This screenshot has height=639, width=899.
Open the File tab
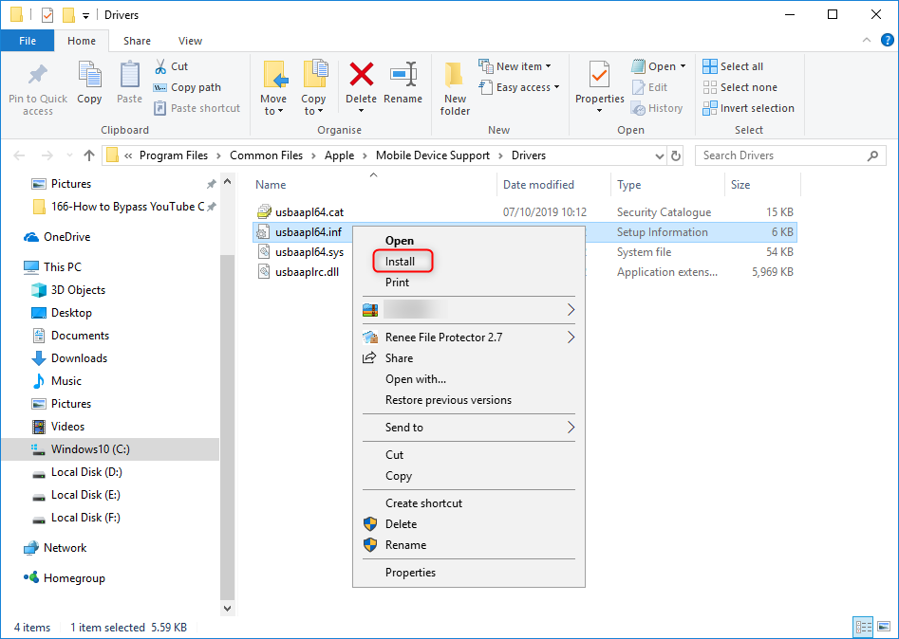(x=28, y=41)
